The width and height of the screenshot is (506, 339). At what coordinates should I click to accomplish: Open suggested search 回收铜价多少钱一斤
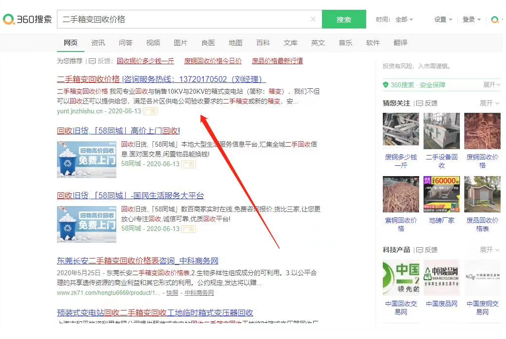146,61
